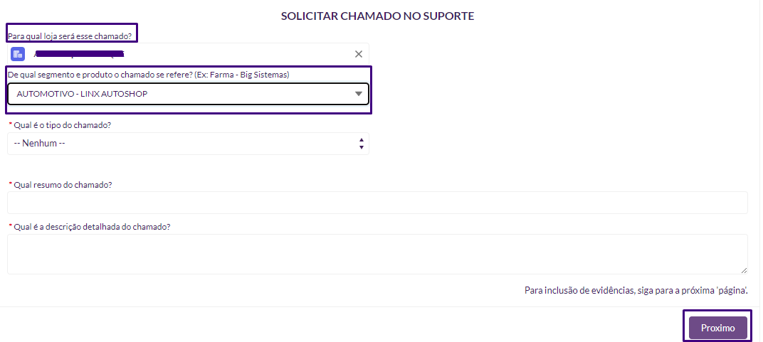Click the red asterisk beside the call type label

pyautogui.click(x=11, y=125)
